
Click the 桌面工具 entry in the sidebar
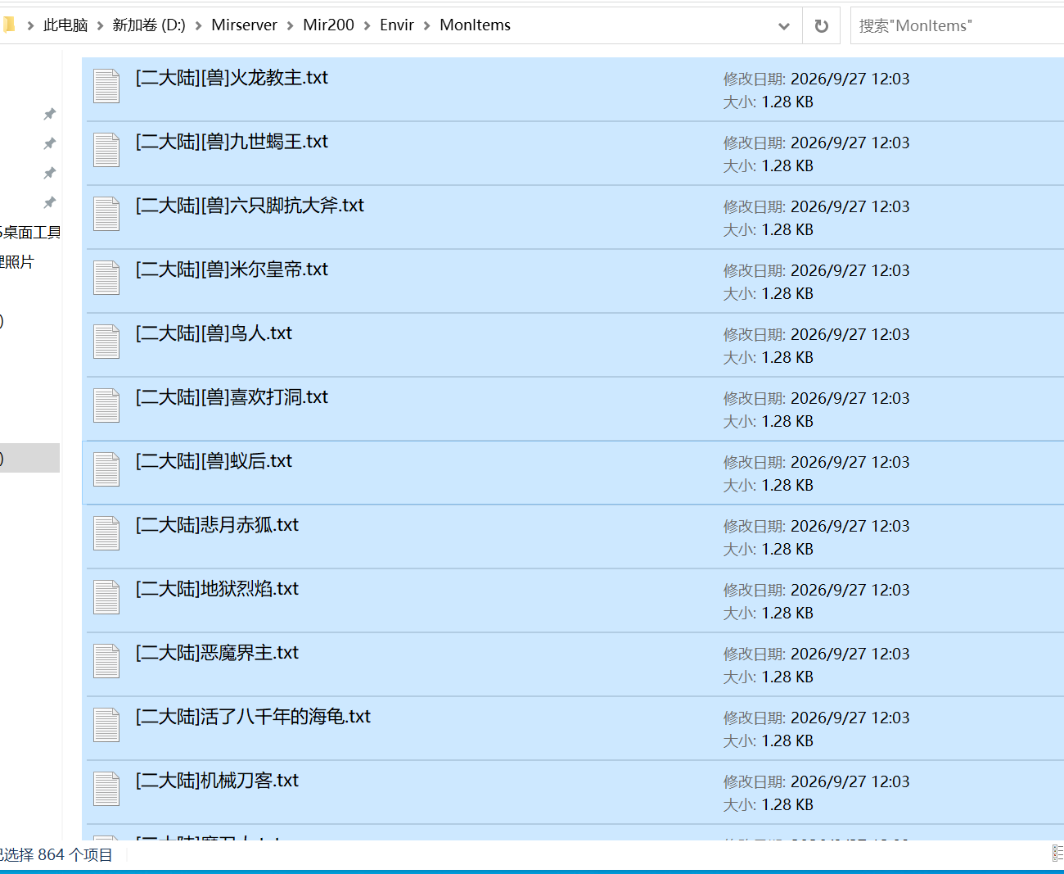coord(31,233)
